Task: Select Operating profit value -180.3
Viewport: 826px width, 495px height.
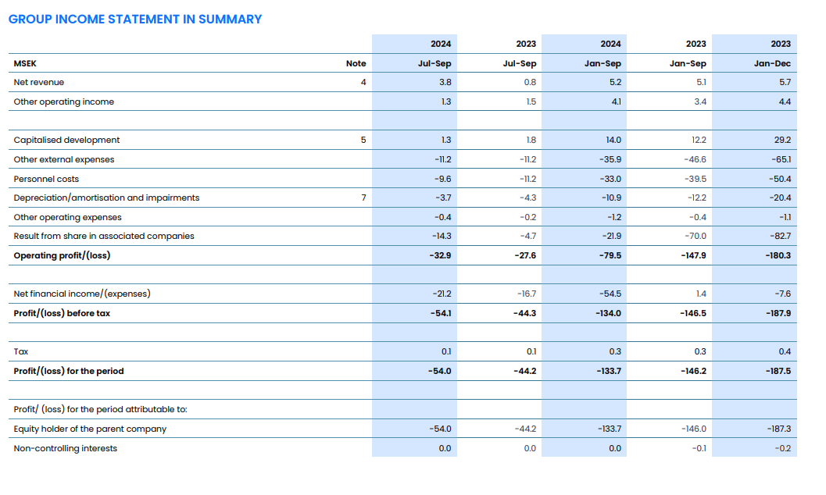Action: point(778,255)
